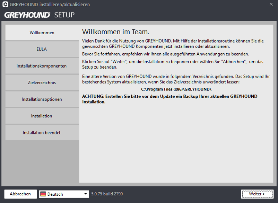Viewport: 278px width, 203px height.
Task: Go to the Zielverzeichnis step
Action: point(42,83)
